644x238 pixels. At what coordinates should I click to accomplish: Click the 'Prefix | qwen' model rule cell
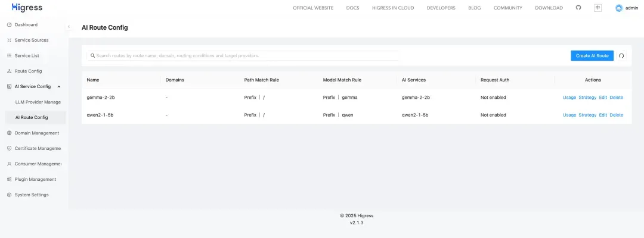pyautogui.click(x=338, y=115)
